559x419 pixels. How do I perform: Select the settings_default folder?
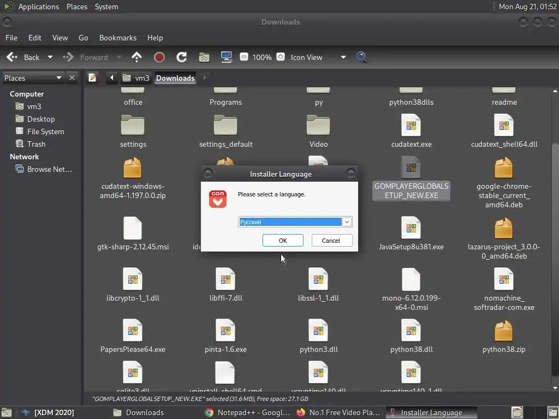click(x=225, y=131)
